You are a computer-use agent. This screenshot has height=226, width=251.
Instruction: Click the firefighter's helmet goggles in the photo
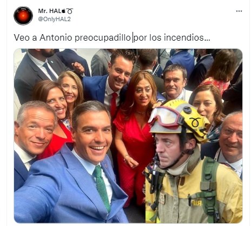[x=164, y=117]
